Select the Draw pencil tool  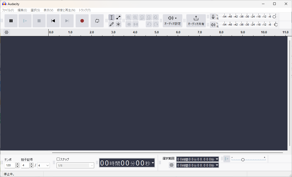tap(112, 24)
